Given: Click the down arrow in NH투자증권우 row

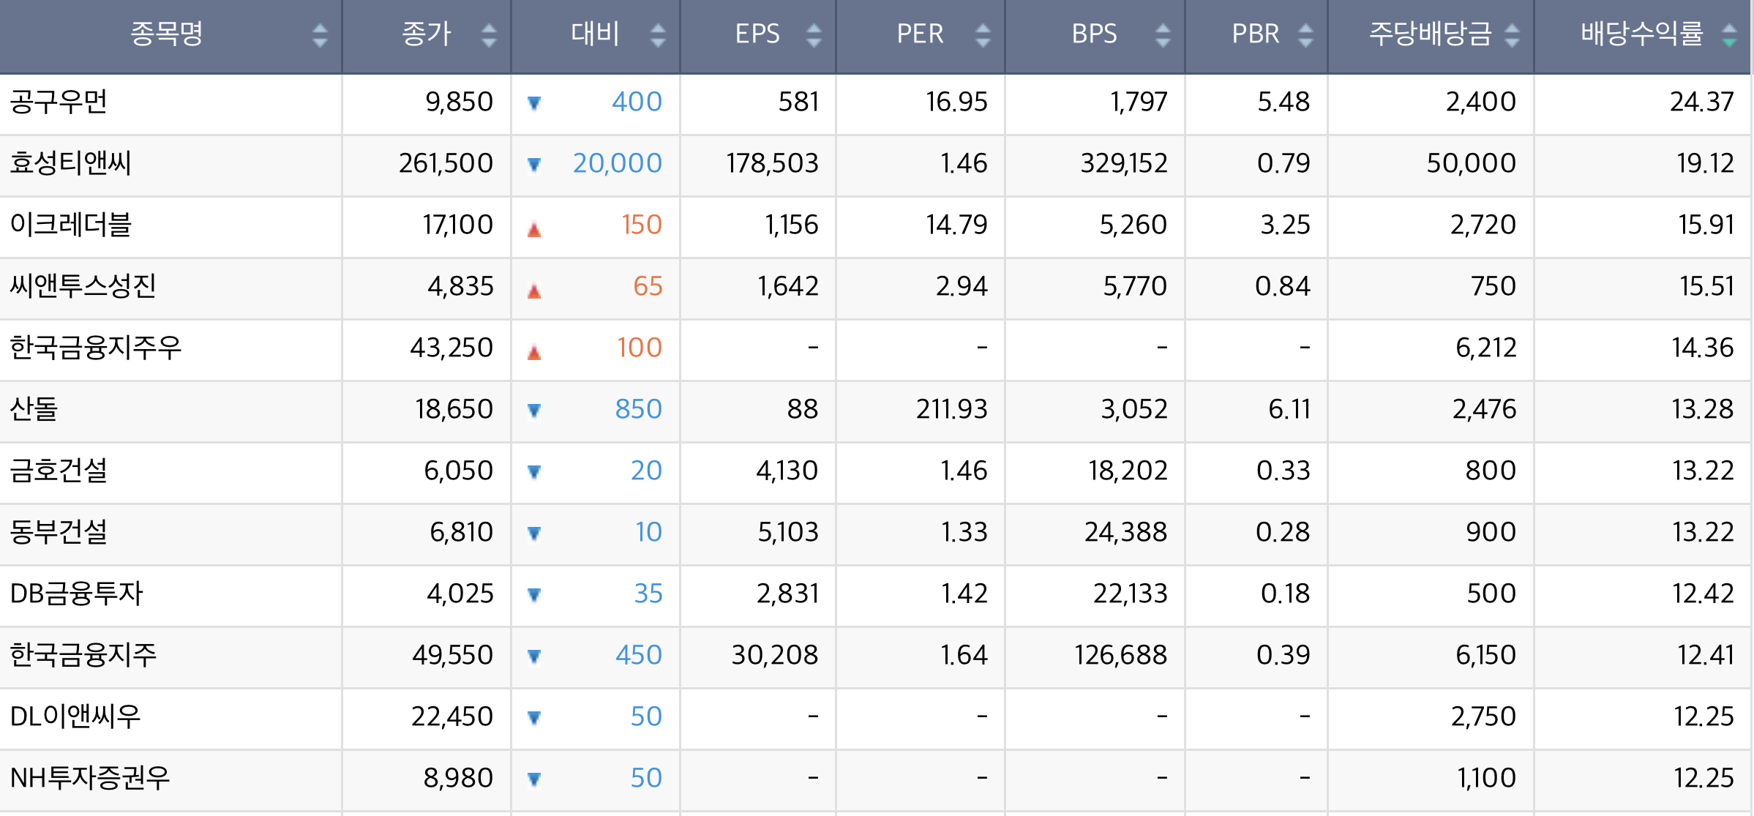Looking at the screenshot, I should pyautogui.click(x=534, y=779).
